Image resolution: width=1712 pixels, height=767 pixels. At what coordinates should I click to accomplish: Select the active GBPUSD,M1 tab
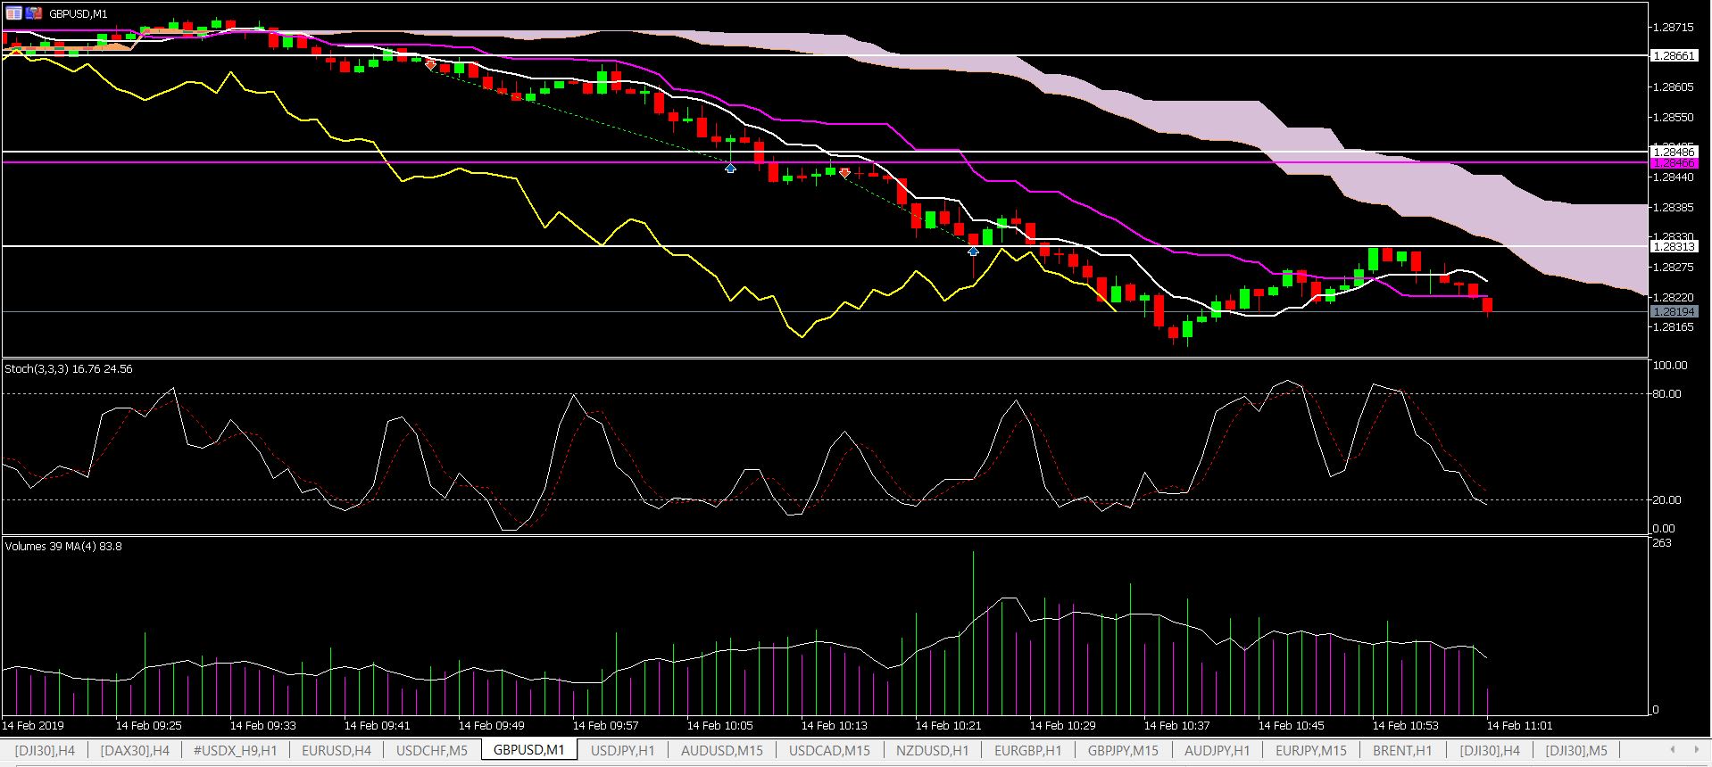point(529,750)
